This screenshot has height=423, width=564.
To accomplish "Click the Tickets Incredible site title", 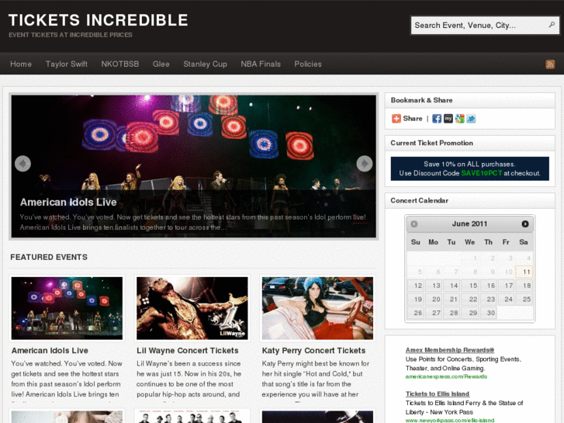I will 99,20.
